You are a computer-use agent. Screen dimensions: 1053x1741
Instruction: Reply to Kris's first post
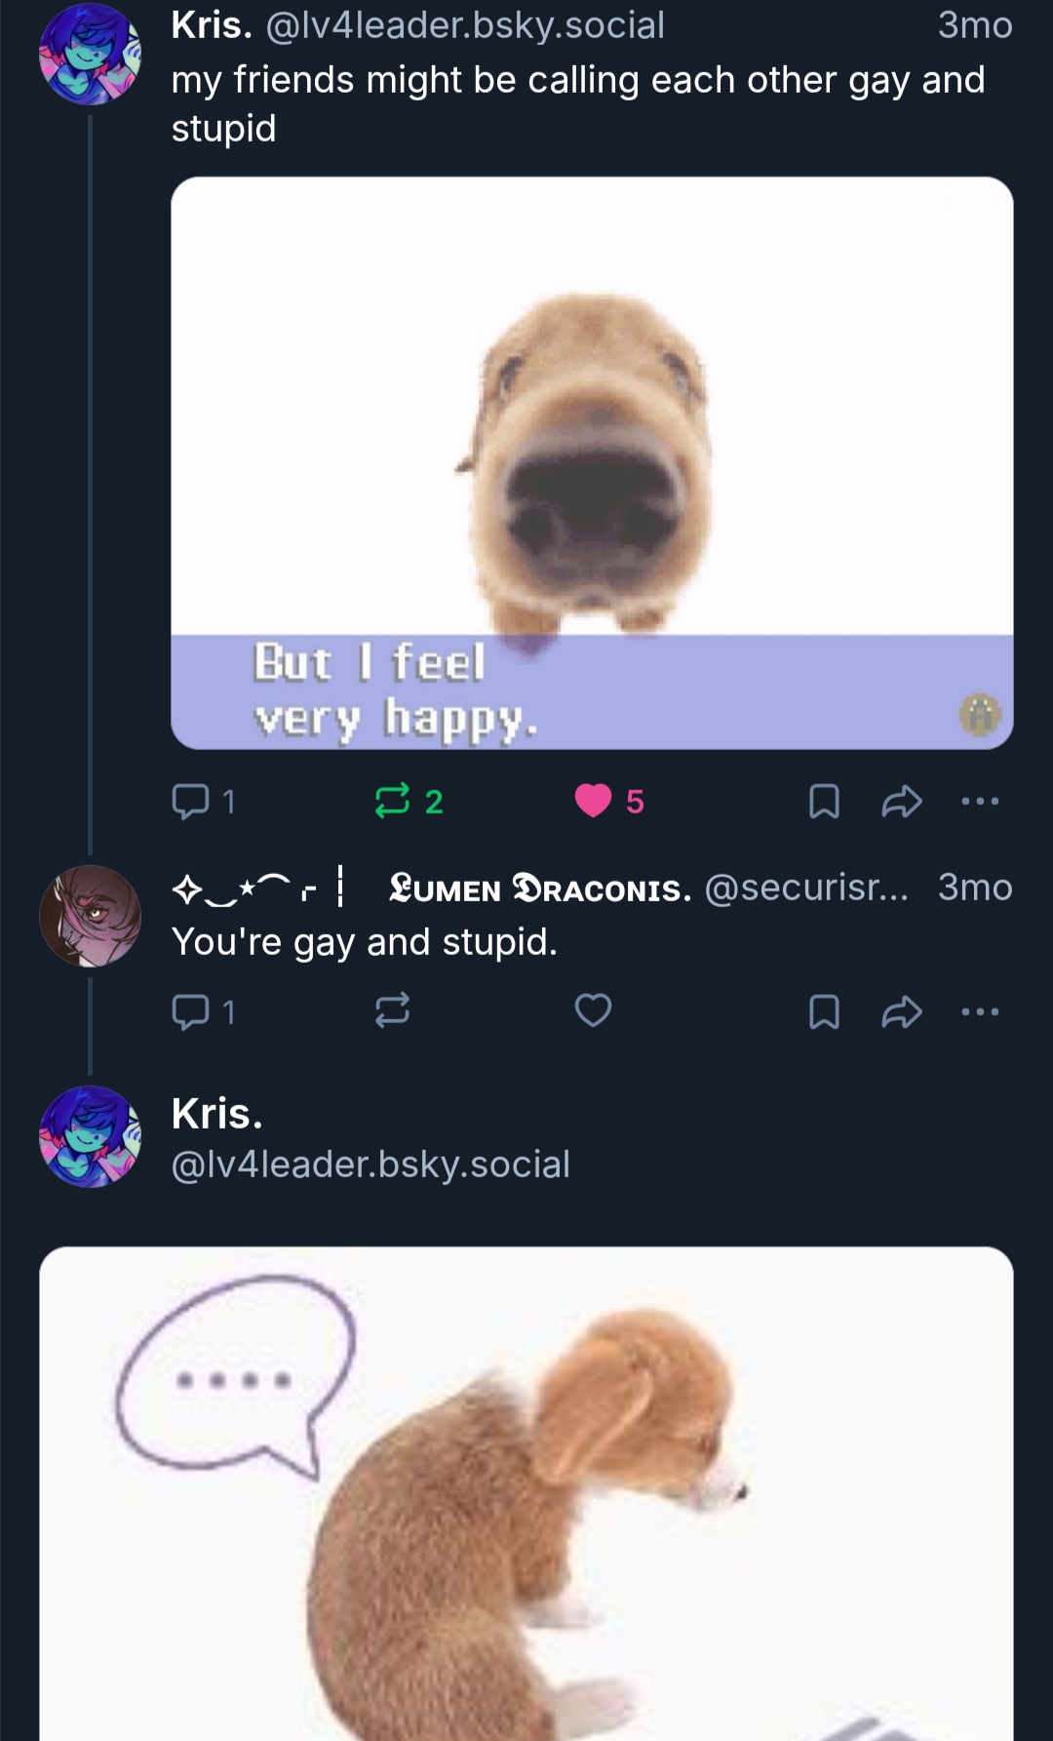coord(191,802)
